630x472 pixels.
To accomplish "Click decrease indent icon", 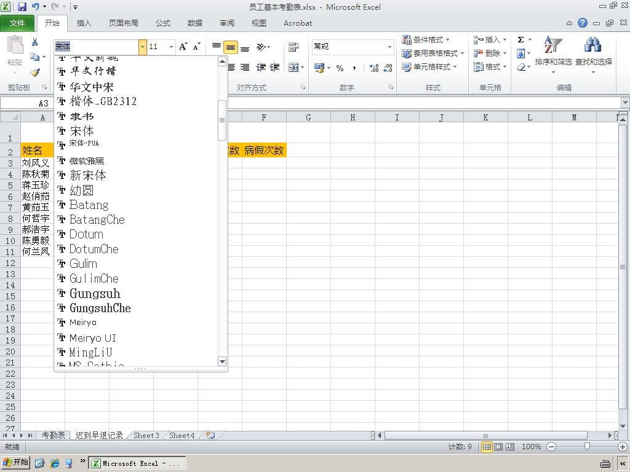I will pos(261,68).
